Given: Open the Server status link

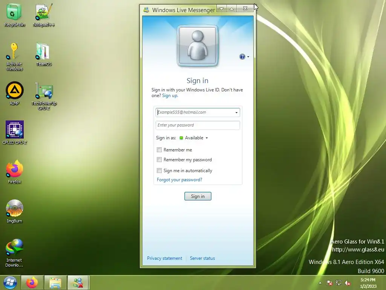Looking at the screenshot, I should (202, 258).
